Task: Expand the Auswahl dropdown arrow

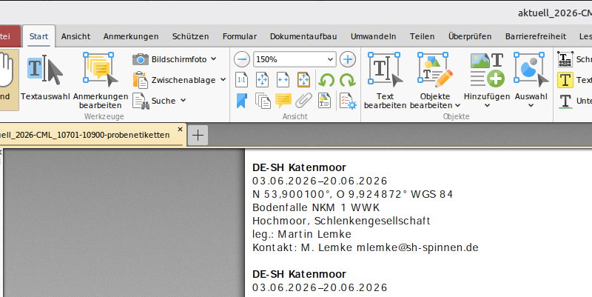Action: (x=531, y=105)
